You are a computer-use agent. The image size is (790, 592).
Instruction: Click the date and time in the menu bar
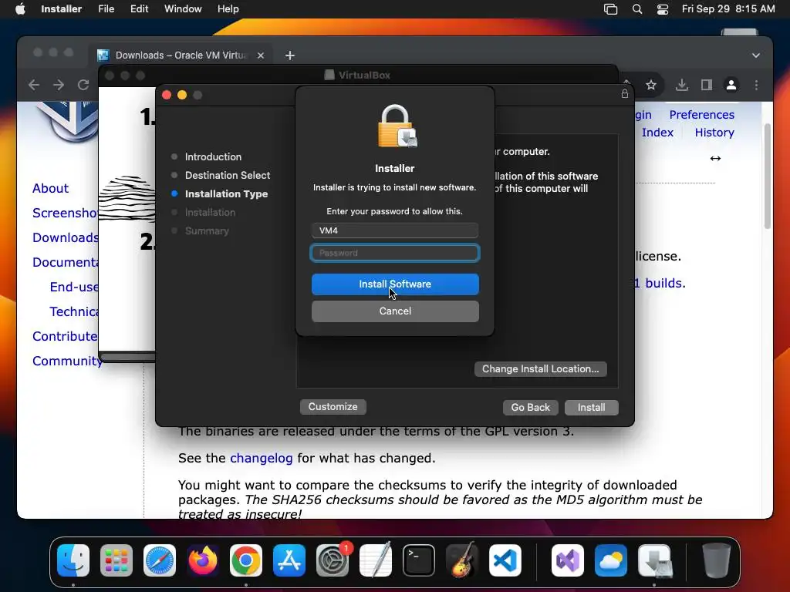click(x=728, y=9)
